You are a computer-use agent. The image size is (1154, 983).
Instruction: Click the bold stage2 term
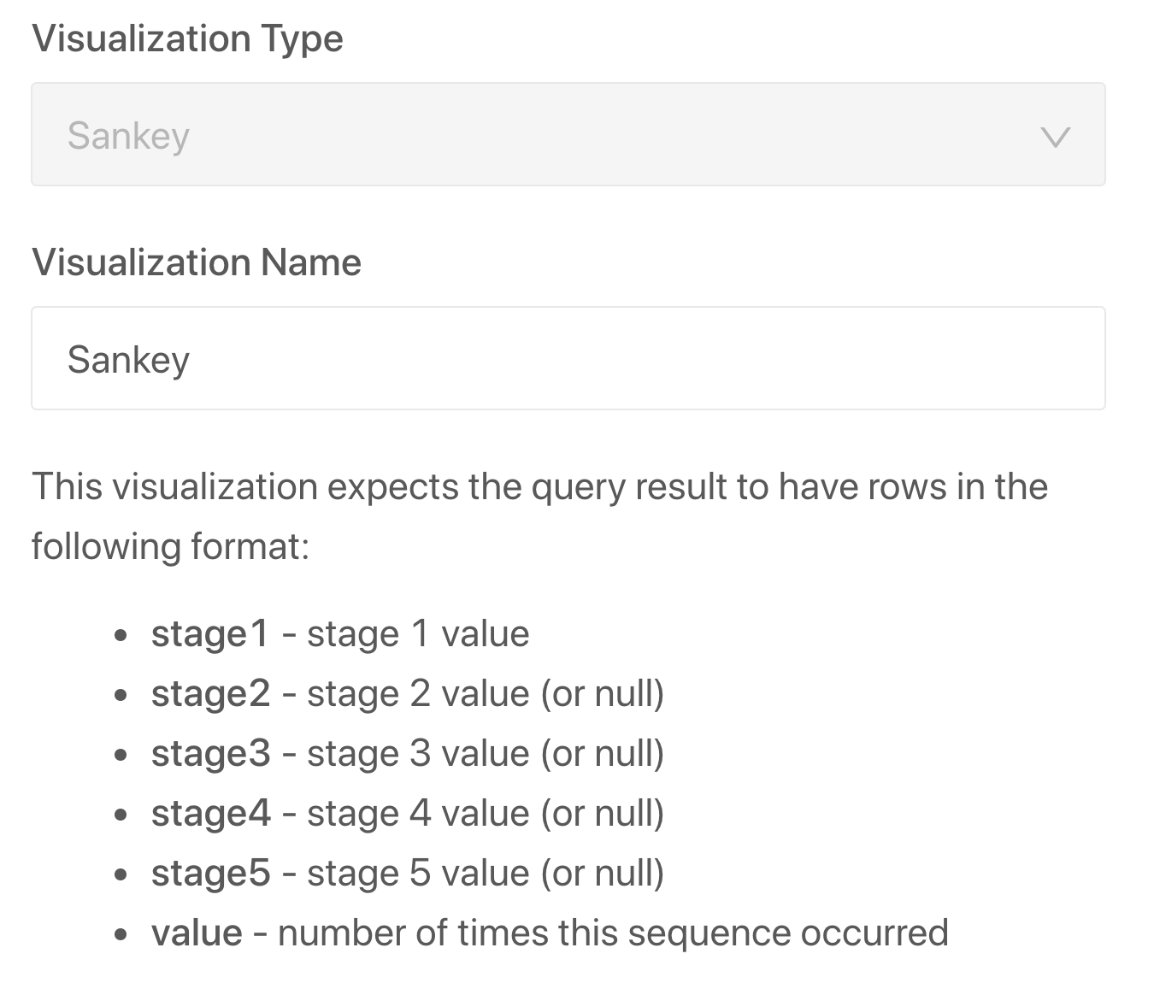click(x=210, y=694)
